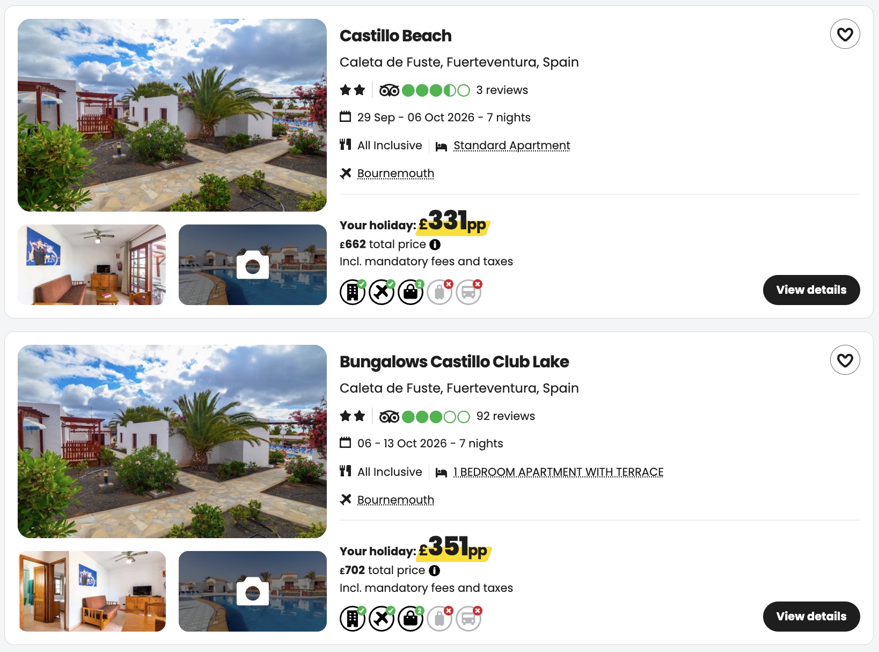879x652 pixels.
Task: Click flight included icon for Castillo Beach
Action: tap(382, 292)
